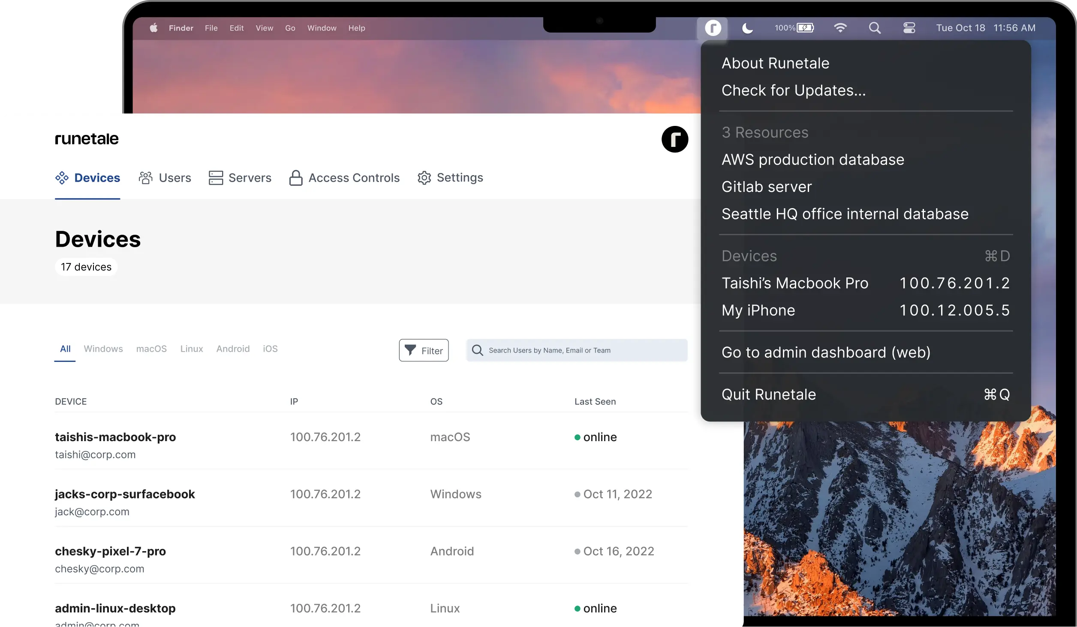The width and height of the screenshot is (1077, 627).
Task: Click the Devices tab diamond icon
Action: [62, 178]
